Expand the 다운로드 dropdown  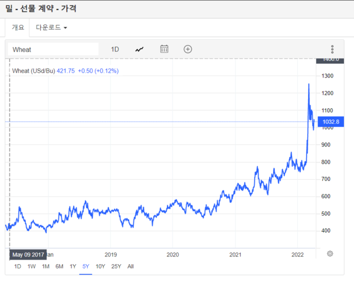(51, 27)
